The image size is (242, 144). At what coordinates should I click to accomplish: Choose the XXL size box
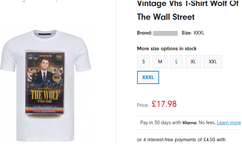(213, 62)
